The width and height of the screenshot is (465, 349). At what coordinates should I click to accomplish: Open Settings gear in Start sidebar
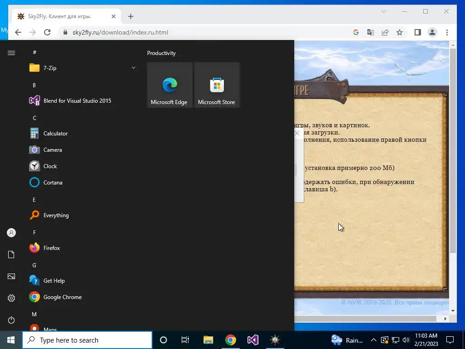tap(11, 298)
